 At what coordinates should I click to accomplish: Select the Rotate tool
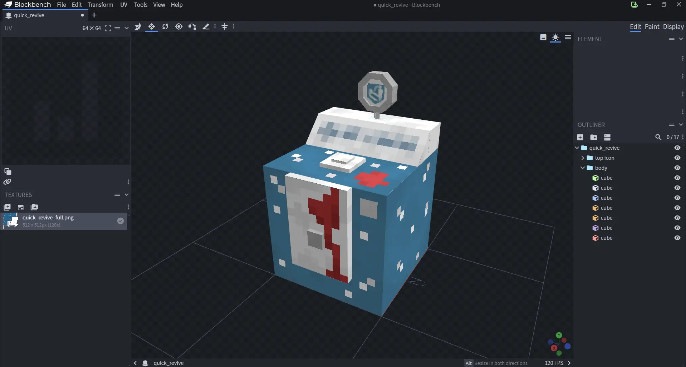(x=165, y=26)
